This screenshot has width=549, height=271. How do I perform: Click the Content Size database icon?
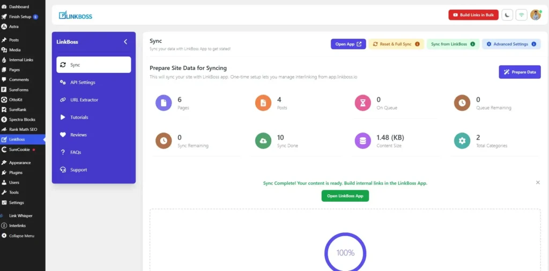pos(363,141)
